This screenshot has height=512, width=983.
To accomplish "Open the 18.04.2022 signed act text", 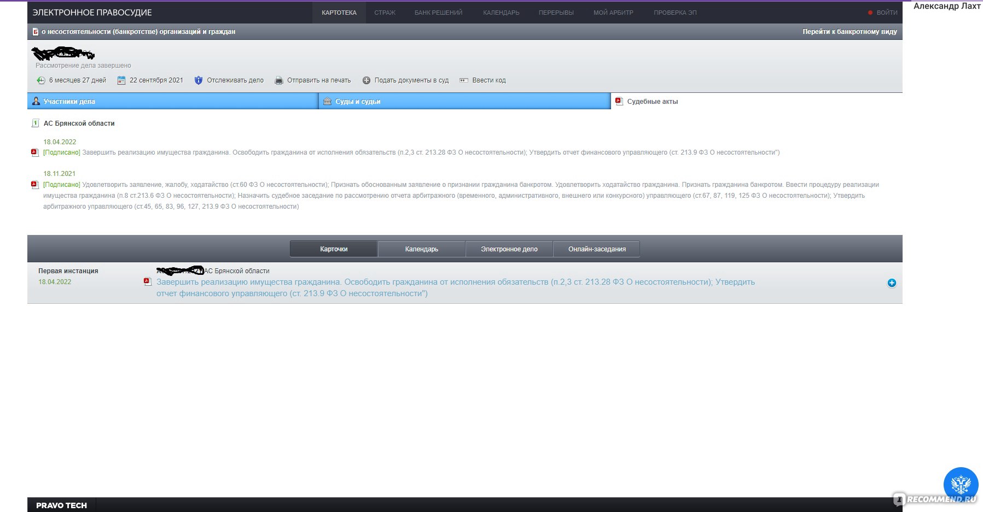I will [x=411, y=152].
